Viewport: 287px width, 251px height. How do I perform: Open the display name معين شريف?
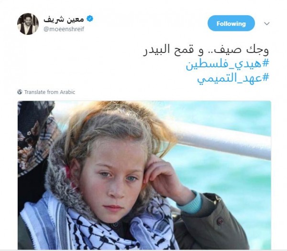tap(64, 19)
